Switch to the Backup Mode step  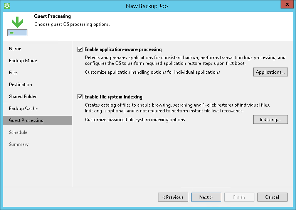(23, 61)
